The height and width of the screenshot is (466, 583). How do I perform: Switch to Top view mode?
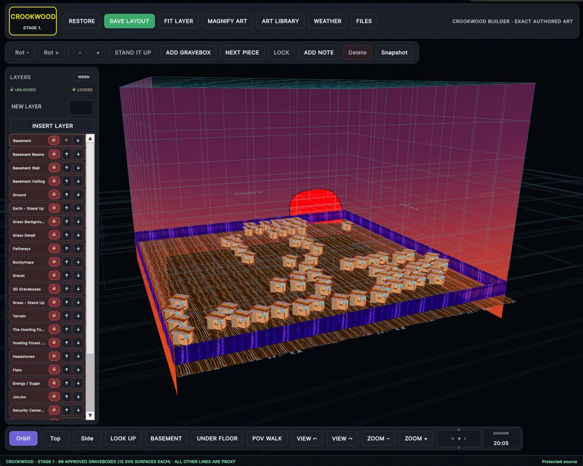[55, 439]
